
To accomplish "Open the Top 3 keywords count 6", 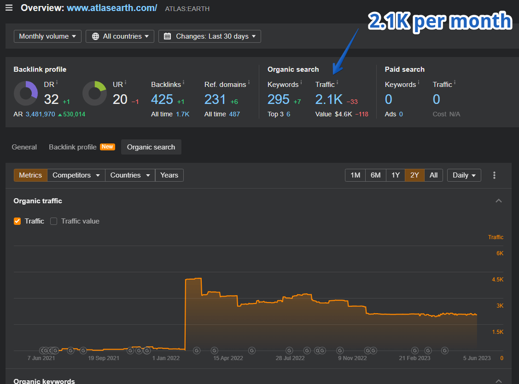I will [288, 115].
